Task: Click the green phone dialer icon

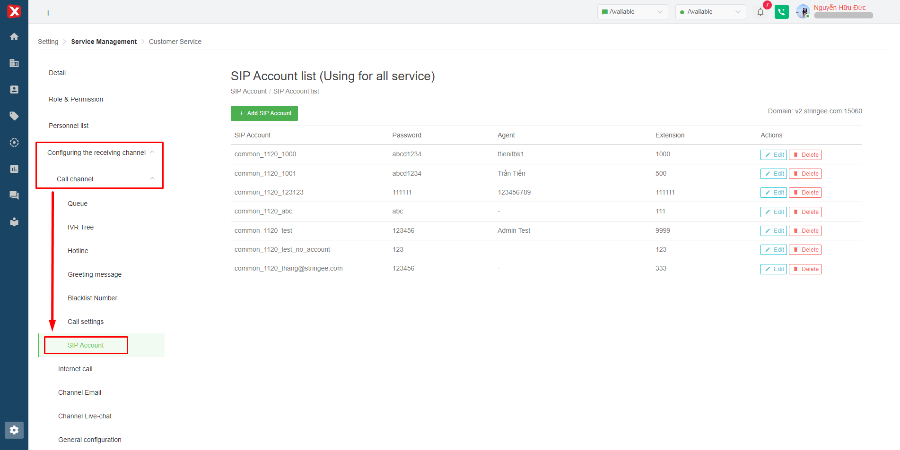Action: [x=781, y=12]
